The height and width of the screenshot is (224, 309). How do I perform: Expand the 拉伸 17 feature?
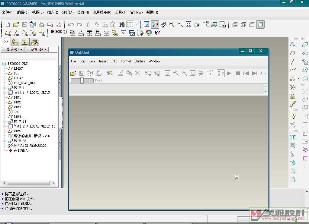tap(4, 121)
